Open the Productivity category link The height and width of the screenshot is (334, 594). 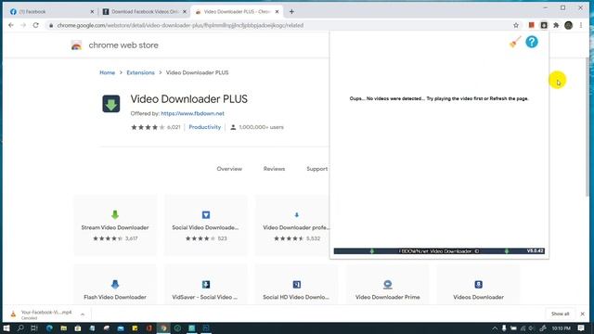coord(204,127)
